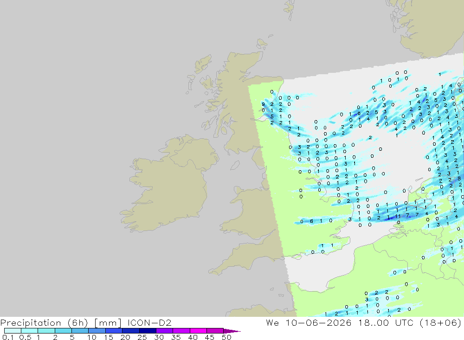Click the '18..00 UTC' time text
The height and width of the screenshot is (340, 464).
[x=386, y=323]
